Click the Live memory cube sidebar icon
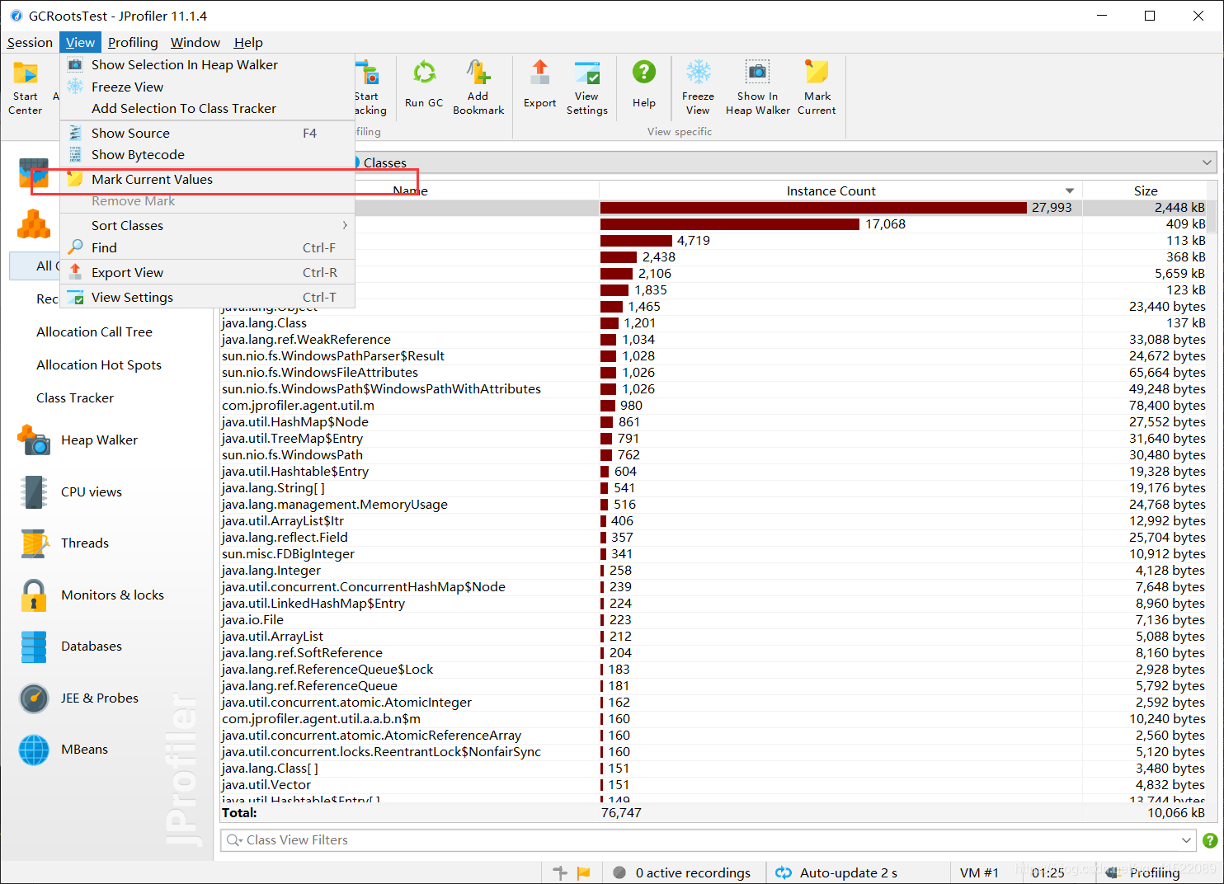This screenshot has width=1224, height=884. [x=34, y=223]
